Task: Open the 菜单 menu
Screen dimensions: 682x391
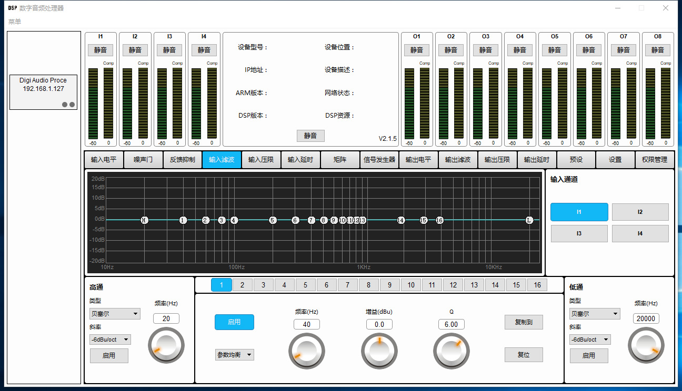Action: [15, 22]
